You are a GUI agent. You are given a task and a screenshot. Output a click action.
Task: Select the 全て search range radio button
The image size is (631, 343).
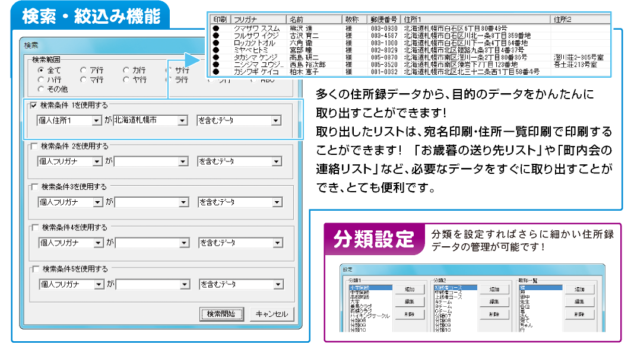(42, 70)
